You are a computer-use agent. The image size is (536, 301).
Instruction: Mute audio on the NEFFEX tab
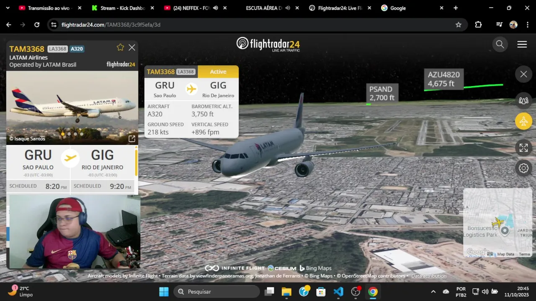(x=215, y=8)
